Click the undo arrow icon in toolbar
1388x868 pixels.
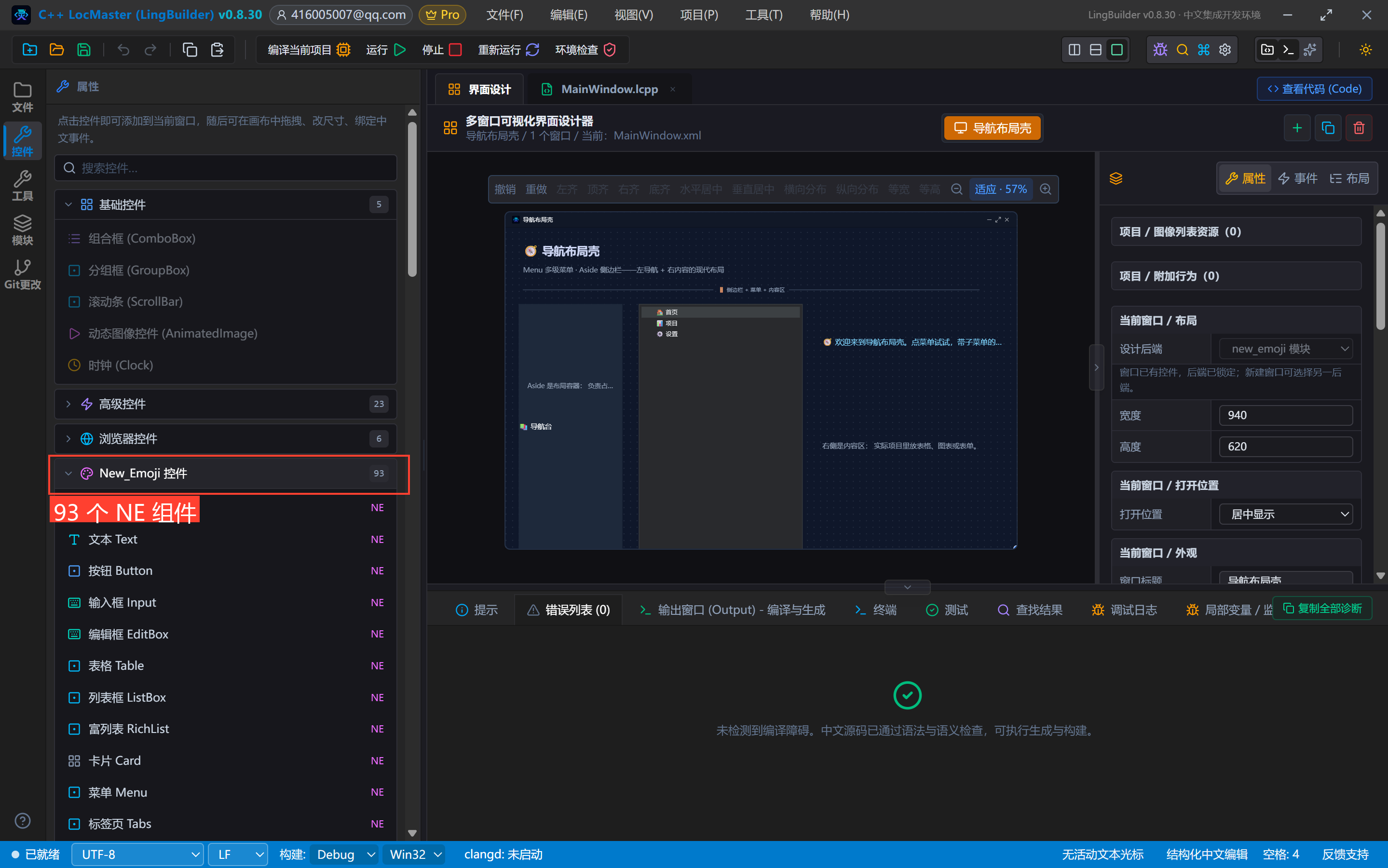[x=123, y=50]
